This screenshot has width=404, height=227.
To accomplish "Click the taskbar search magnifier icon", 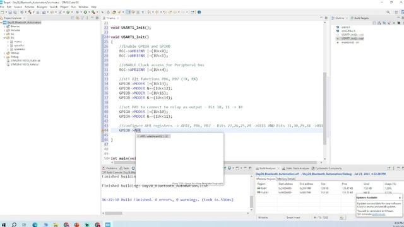I will (x=14, y=224).
